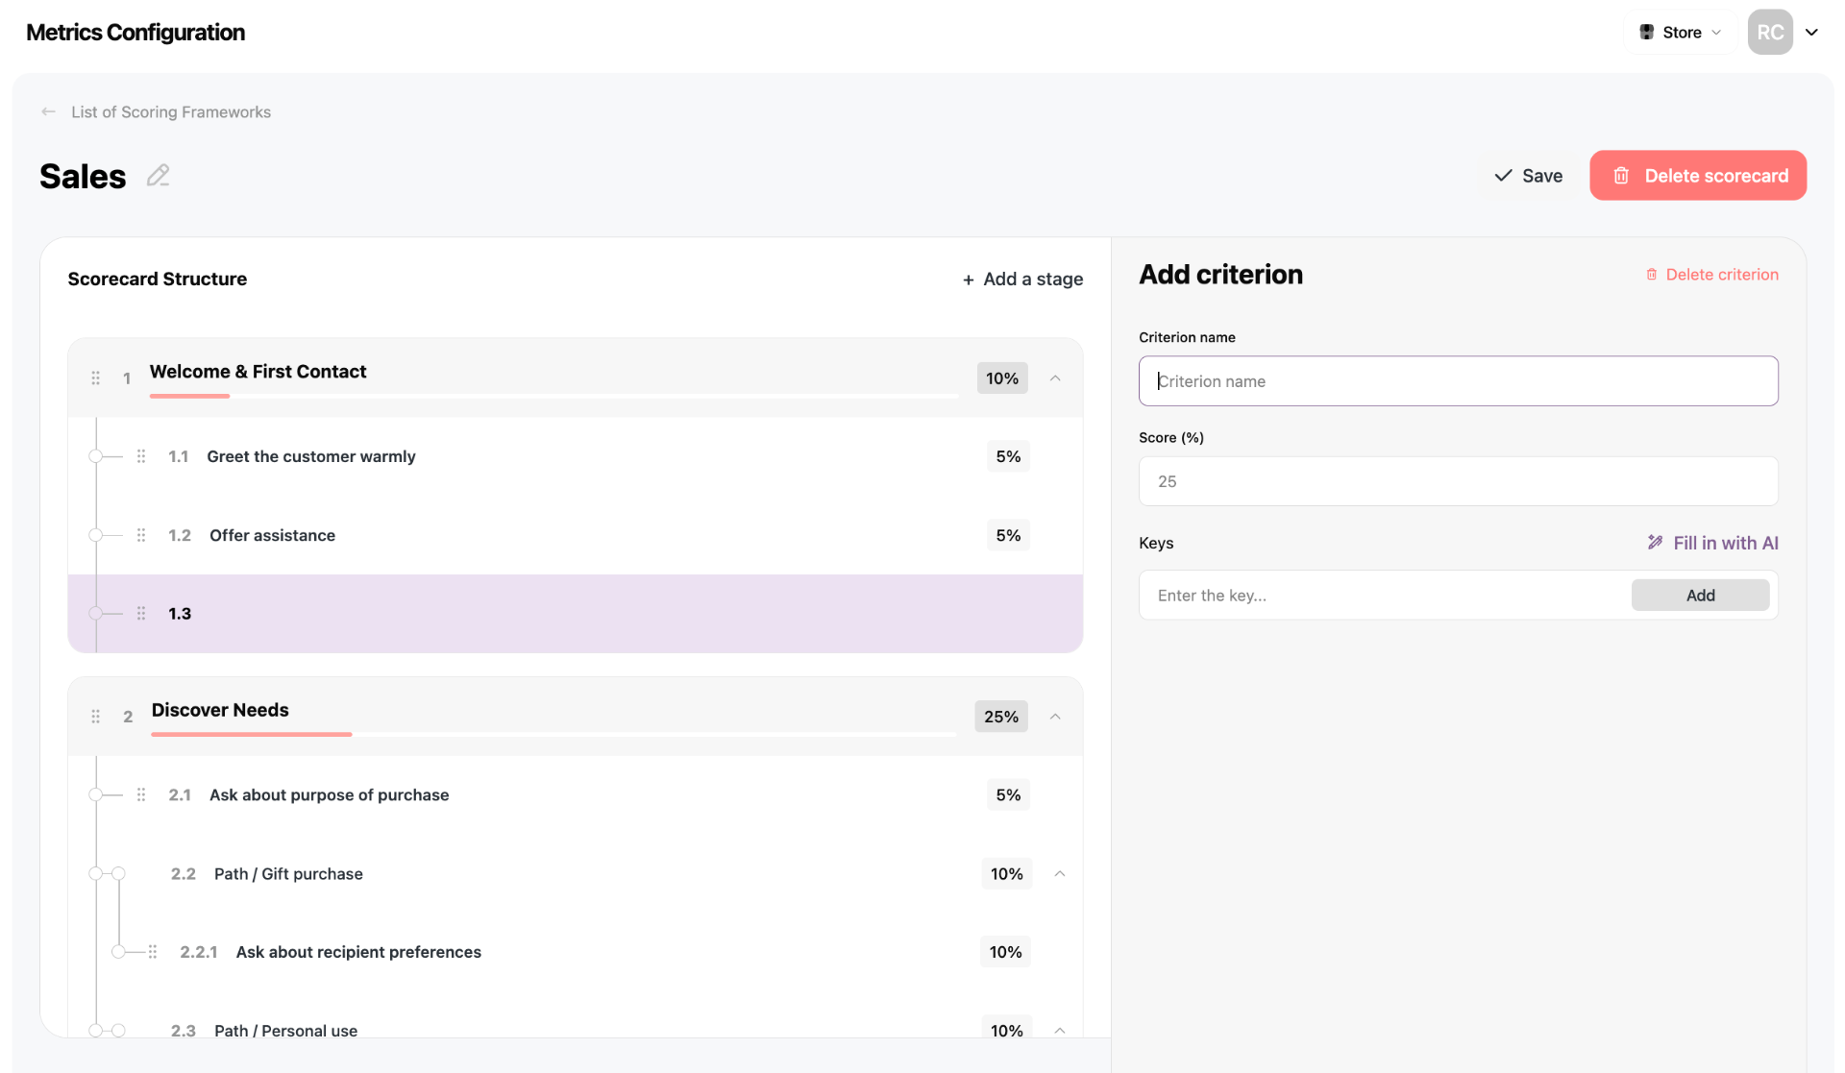Click drag handle of Welcome & First Contact stage
This screenshot has height=1073, width=1845.
(x=95, y=378)
